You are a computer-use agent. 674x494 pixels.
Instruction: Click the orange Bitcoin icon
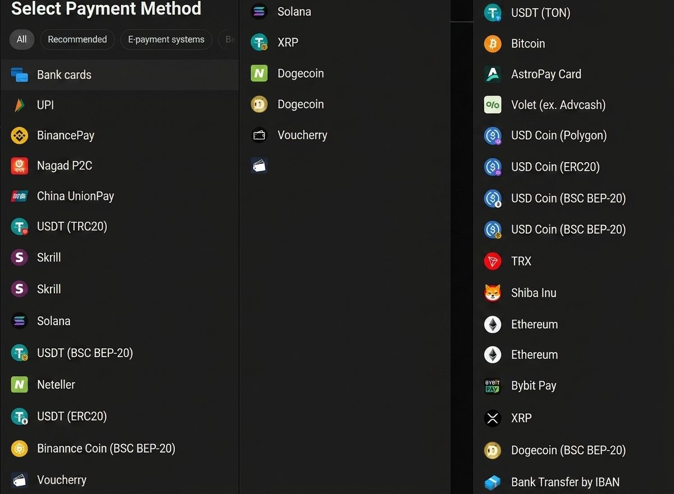493,43
